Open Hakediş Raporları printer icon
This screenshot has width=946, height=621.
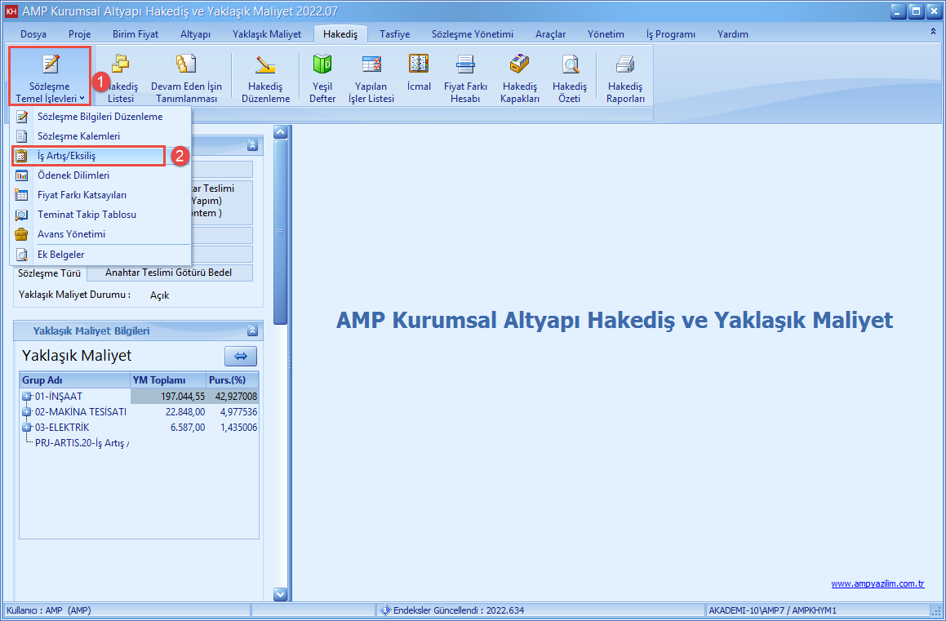625,78
